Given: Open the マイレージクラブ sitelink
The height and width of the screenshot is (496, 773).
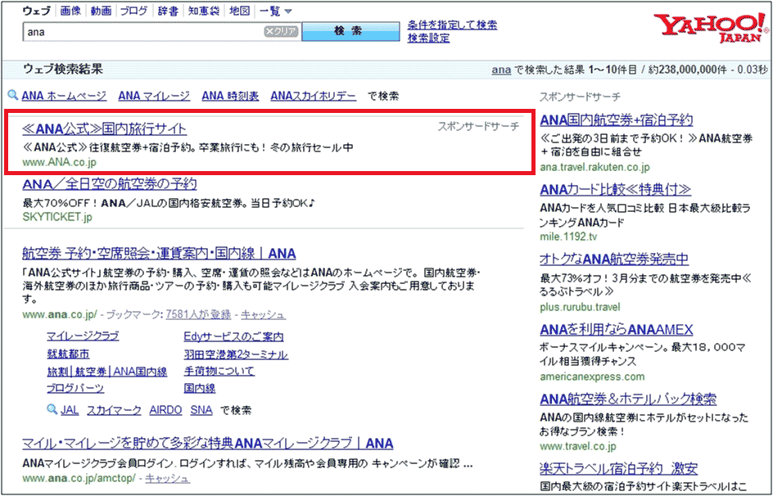Looking at the screenshot, I should 83,336.
